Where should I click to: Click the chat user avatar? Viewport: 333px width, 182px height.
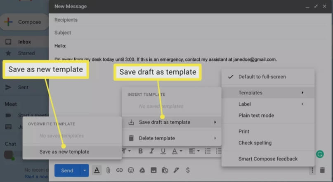[x=9, y=155]
